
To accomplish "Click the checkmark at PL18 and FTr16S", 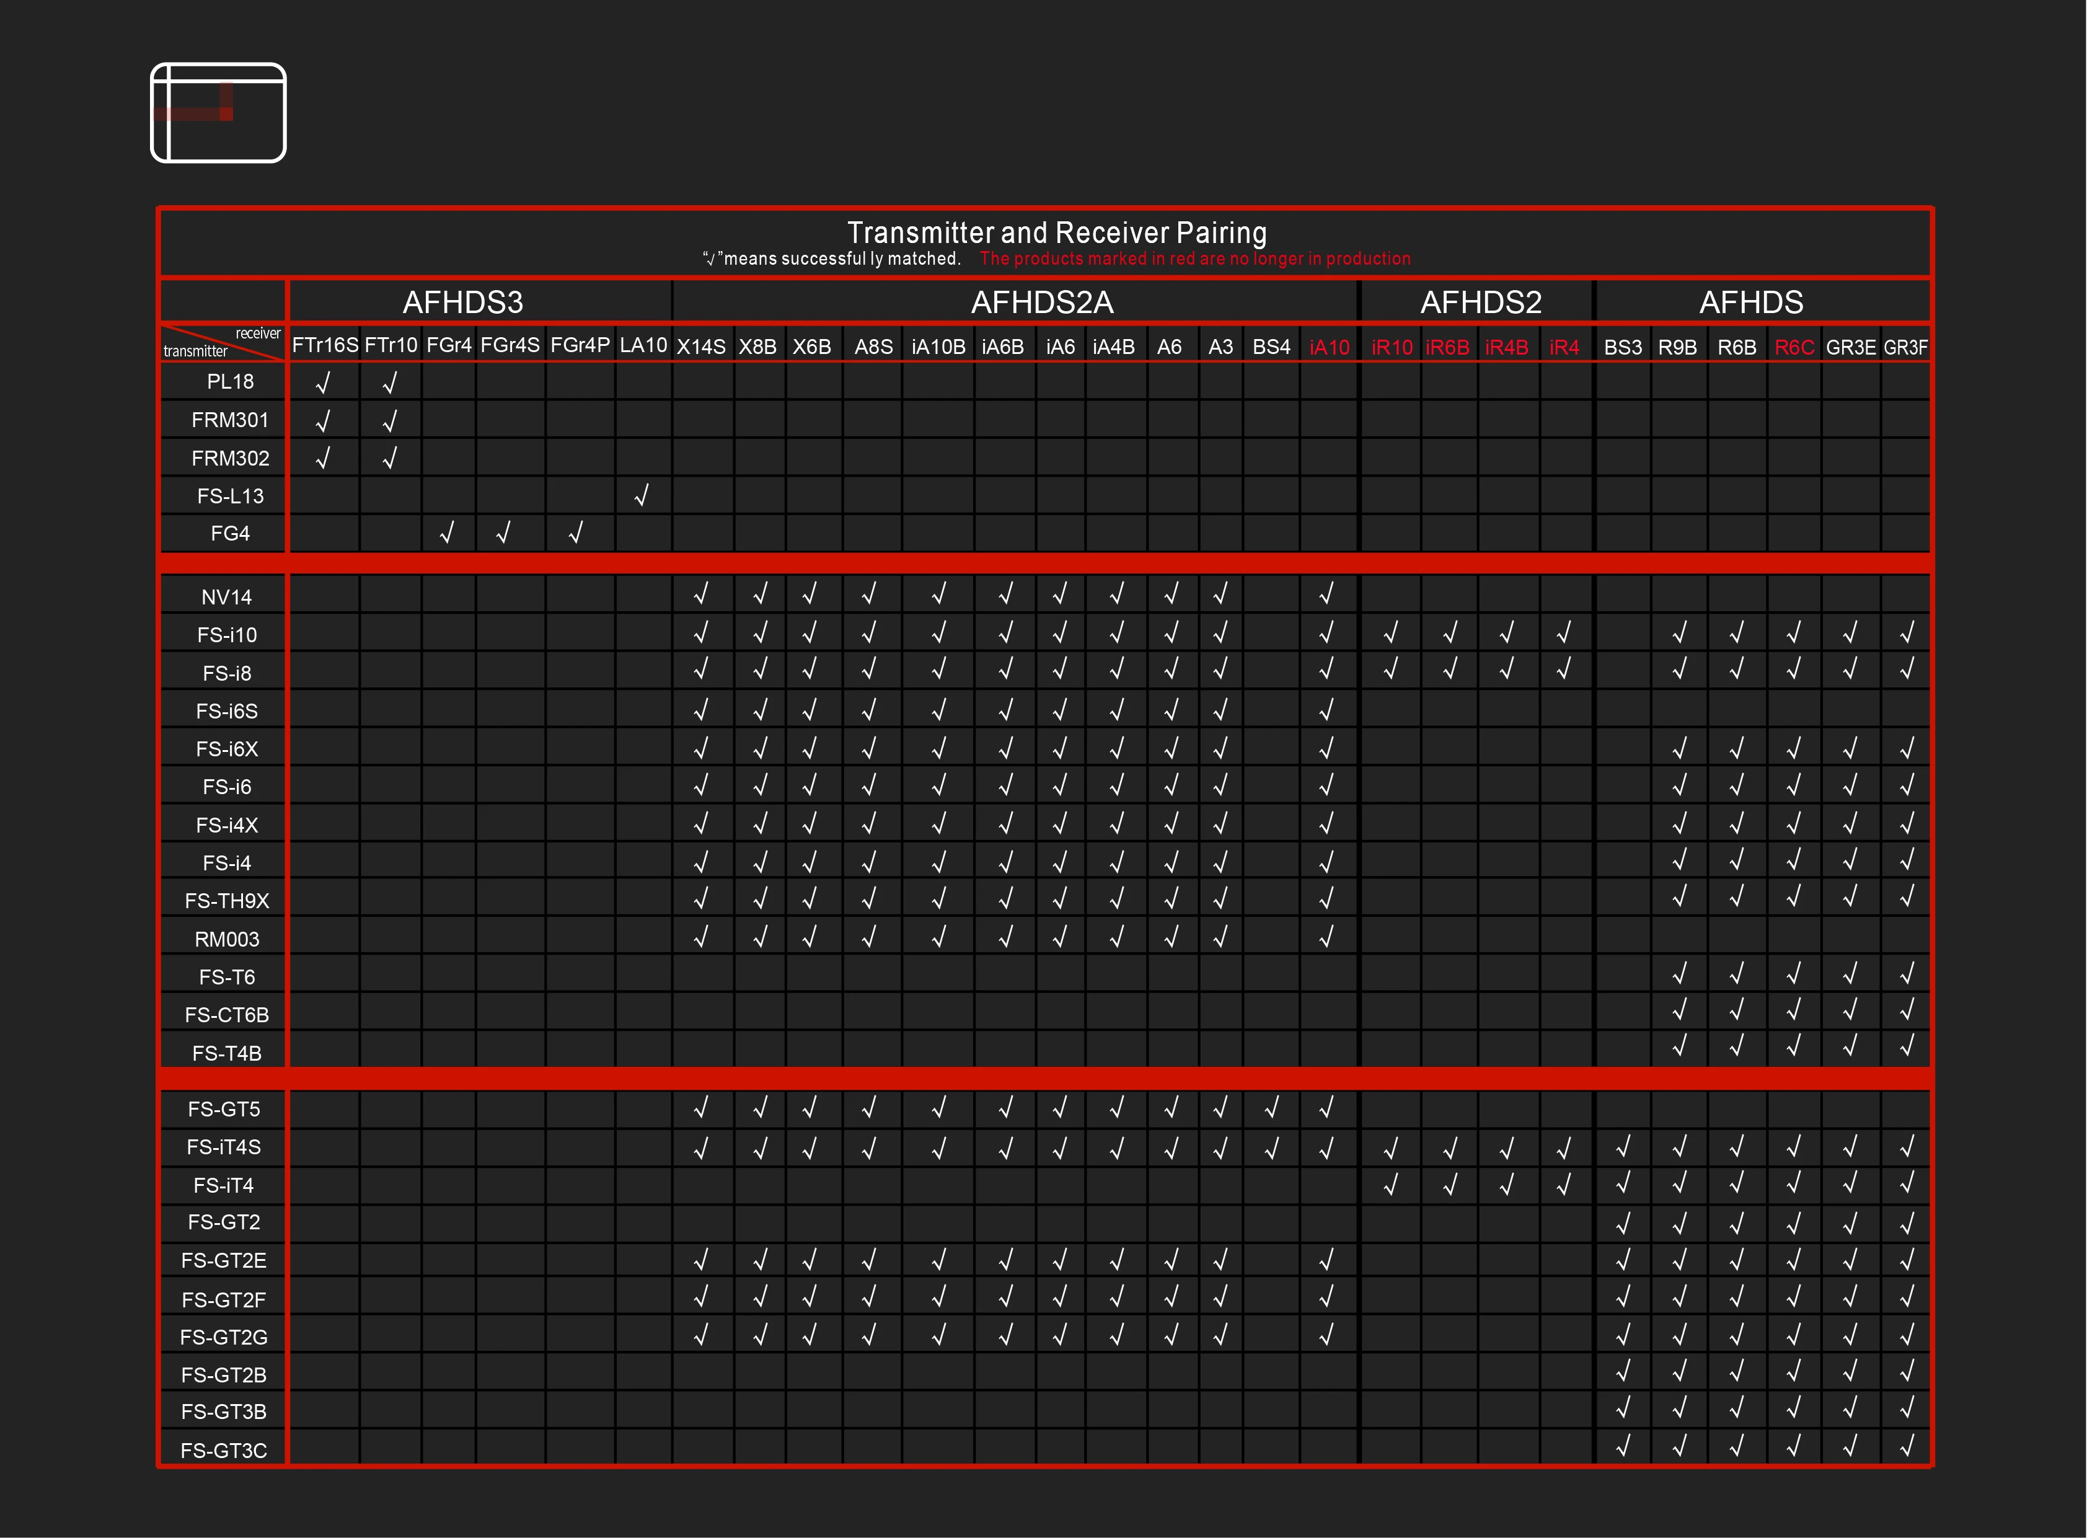I will coord(323,382).
